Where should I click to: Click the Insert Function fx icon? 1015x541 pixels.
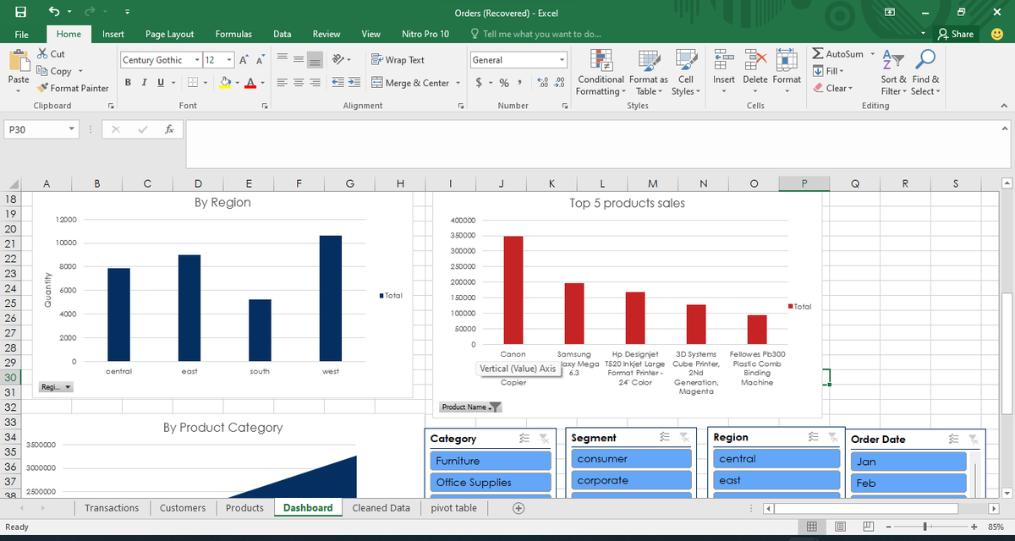point(170,130)
